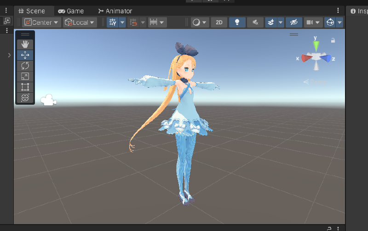Select the Move tool
The width and height of the screenshot is (368, 231).
[25, 55]
